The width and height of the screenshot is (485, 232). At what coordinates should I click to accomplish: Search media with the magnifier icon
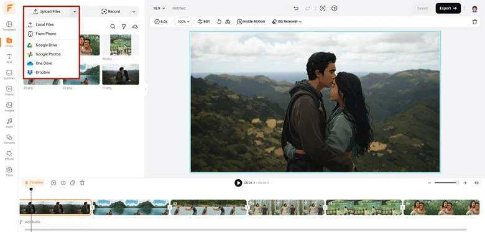113,27
